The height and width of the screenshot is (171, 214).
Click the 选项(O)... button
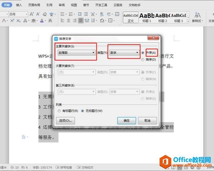(66, 121)
